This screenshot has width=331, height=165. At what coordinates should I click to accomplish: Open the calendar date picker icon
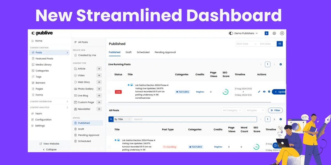pyautogui.click(x=280, y=44)
